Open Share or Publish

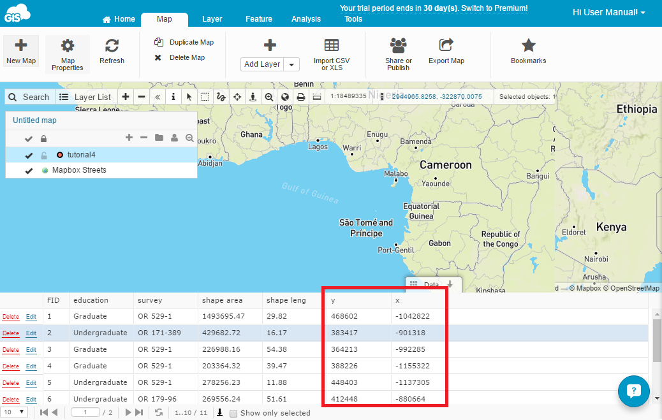398,54
